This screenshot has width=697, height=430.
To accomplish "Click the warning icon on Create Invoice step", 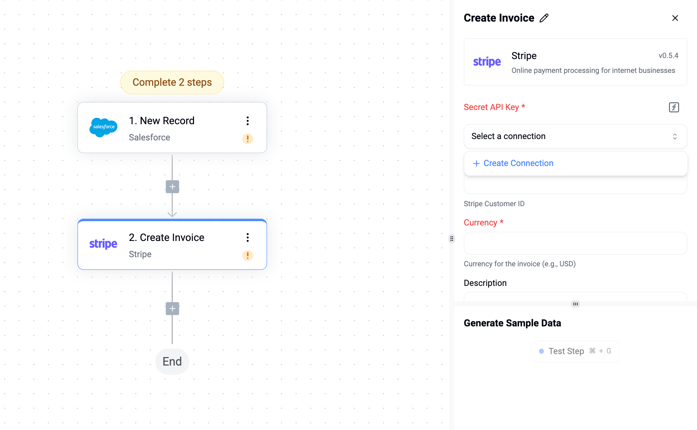I will pyautogui.click(x=248, y=256).
